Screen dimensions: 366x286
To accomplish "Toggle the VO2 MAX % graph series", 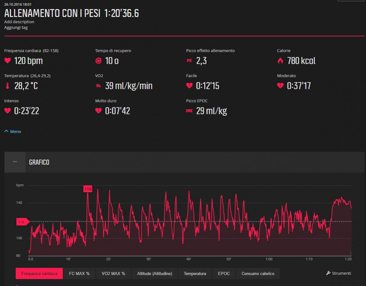I will [113, 273].
